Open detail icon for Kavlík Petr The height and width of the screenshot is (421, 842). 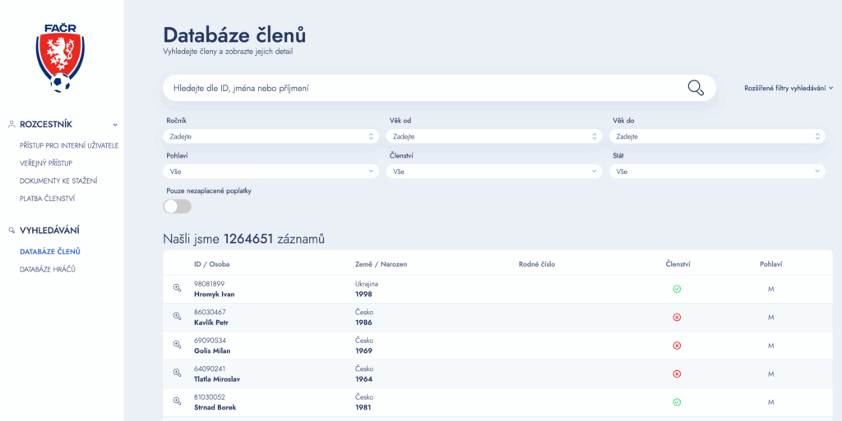click(176, 317)
